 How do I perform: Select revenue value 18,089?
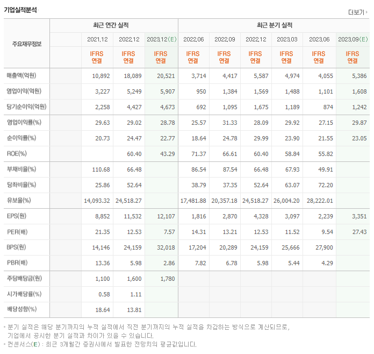pyautogui.click(x=133, y=76)
